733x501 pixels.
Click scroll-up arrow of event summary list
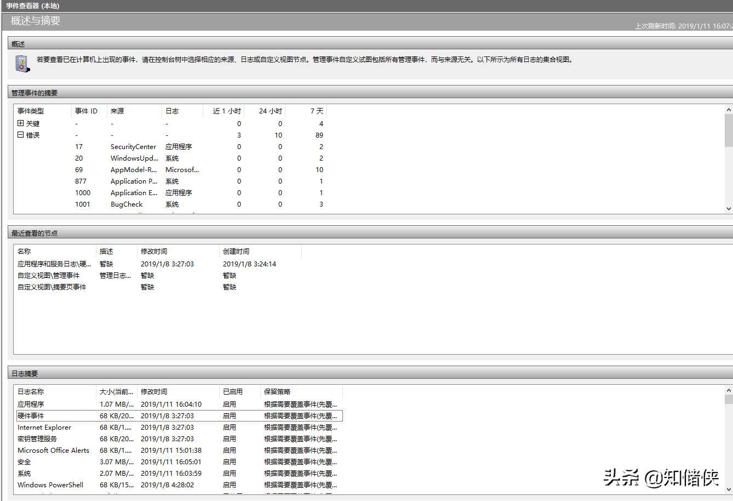[729, 110]
